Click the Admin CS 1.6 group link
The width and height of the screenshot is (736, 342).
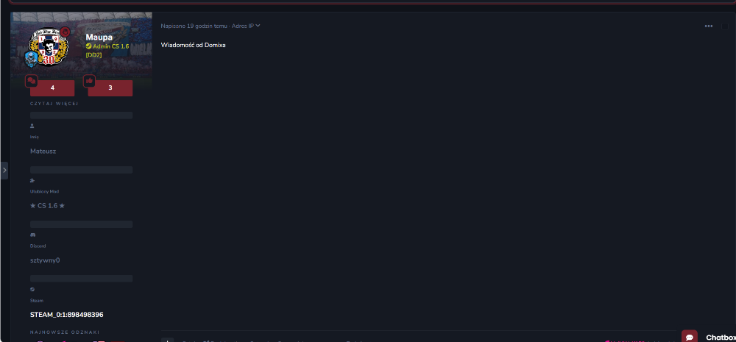pyautogui.click(x=111, y=46)
